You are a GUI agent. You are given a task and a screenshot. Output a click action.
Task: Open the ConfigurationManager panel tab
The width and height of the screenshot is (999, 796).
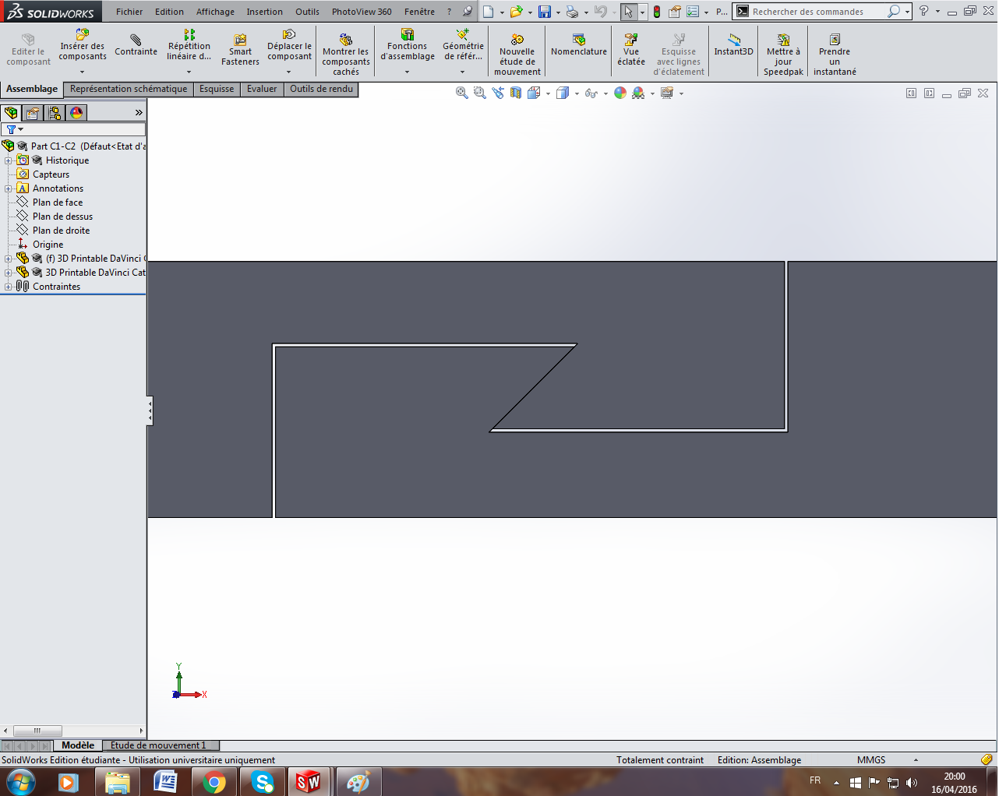point(55,113)
